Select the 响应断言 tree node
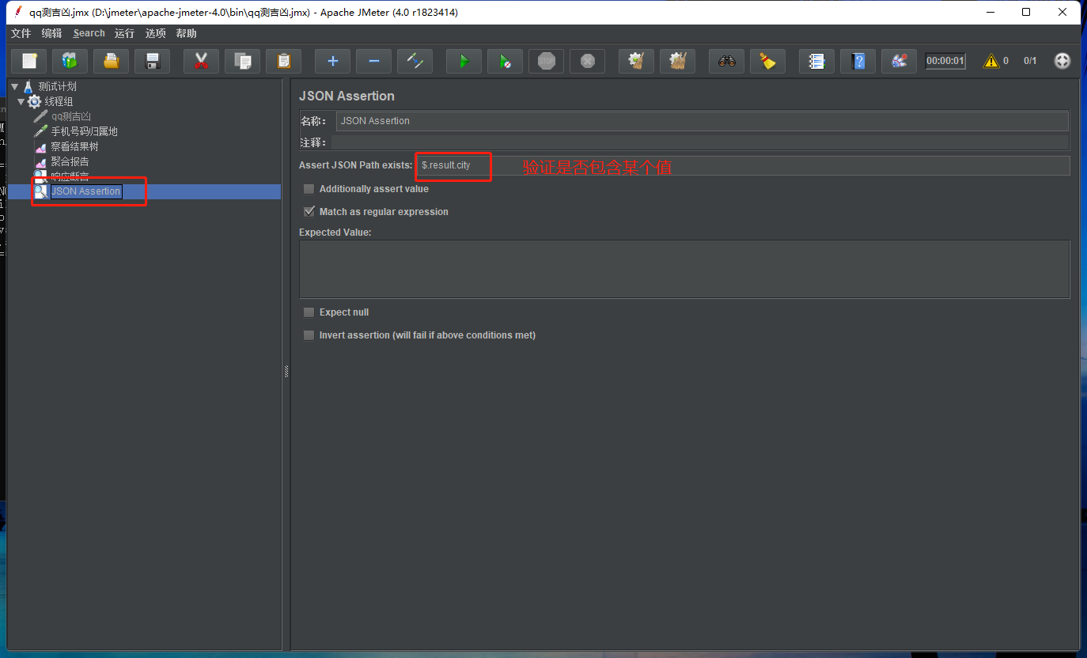This screenshot has width=1087, height=658. 70,176
